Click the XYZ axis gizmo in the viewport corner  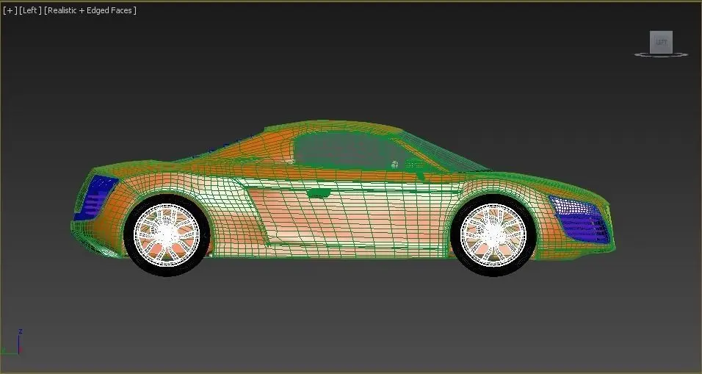(x=12, y=343)
